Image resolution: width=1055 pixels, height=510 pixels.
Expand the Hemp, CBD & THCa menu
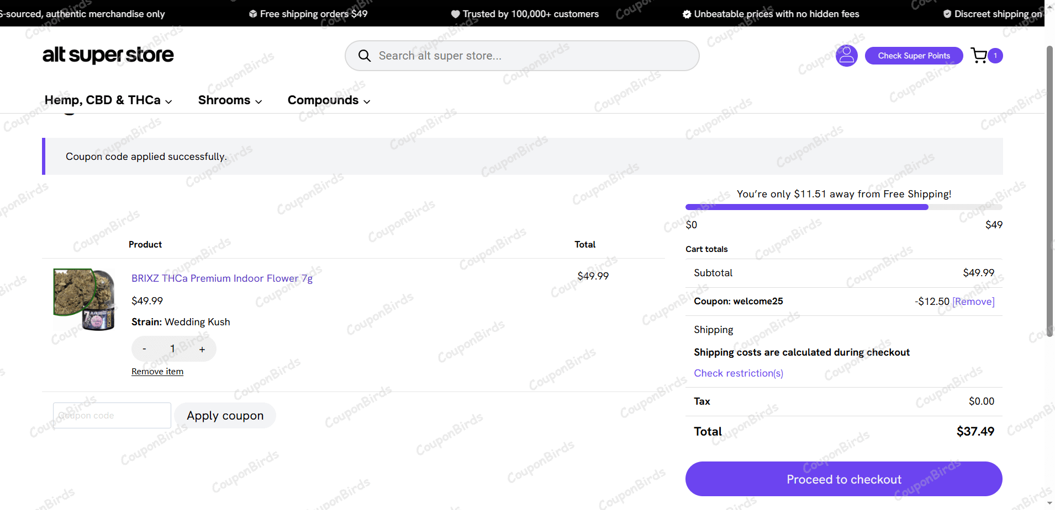108,100
